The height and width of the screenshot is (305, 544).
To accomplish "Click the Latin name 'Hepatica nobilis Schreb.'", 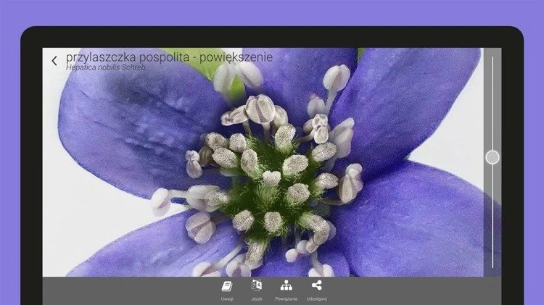I will pyautogui.click(x=107, y=67).
